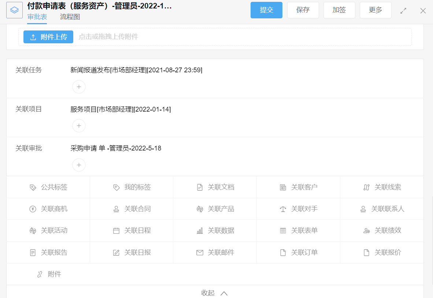Image resolution: width=433 pixels, height=298 pixels.
Task: Choose 关联客户 label
Action: coord(304,188)
